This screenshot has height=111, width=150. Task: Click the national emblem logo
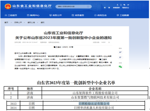pos(8,7)
